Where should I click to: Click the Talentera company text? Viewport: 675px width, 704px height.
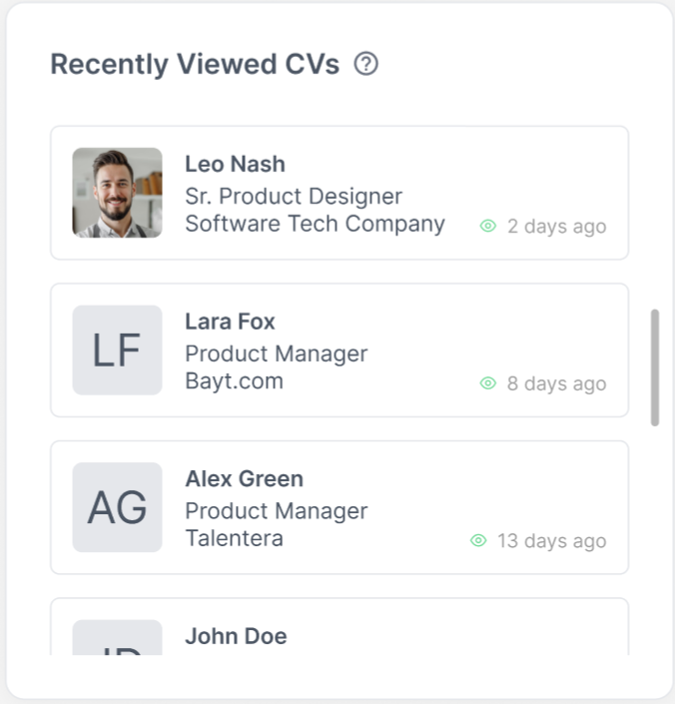pos(234,538)
